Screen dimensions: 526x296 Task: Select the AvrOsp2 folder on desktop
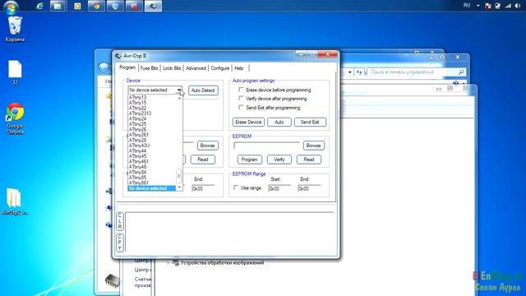(x=15, y=201)
